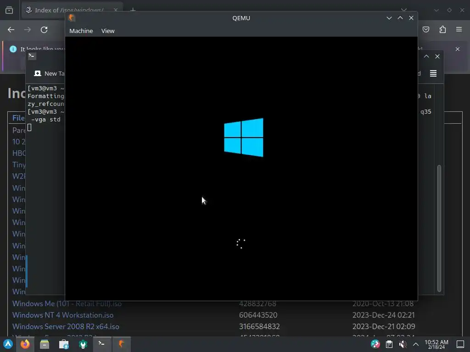Click the QEMU icon in window title bar

tap(72, 18)
